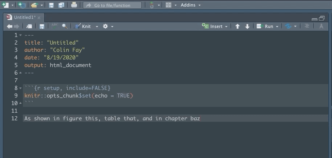
Task: Open the Addins menu
Action: pos(191,5)
